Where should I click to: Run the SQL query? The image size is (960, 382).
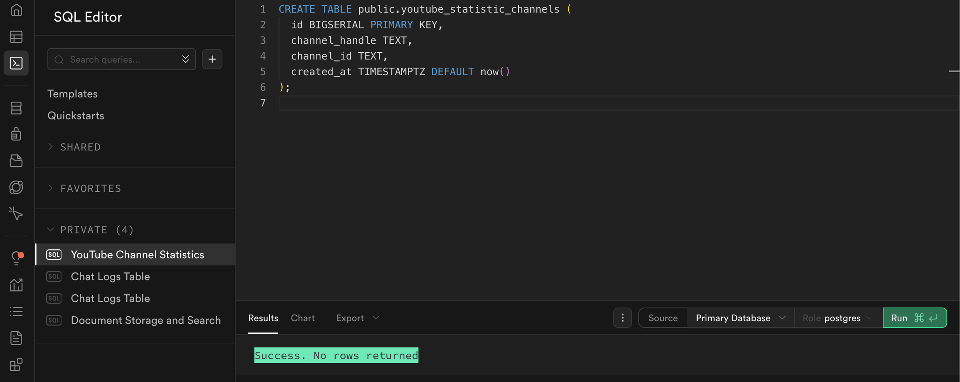(x=914, y=318)
